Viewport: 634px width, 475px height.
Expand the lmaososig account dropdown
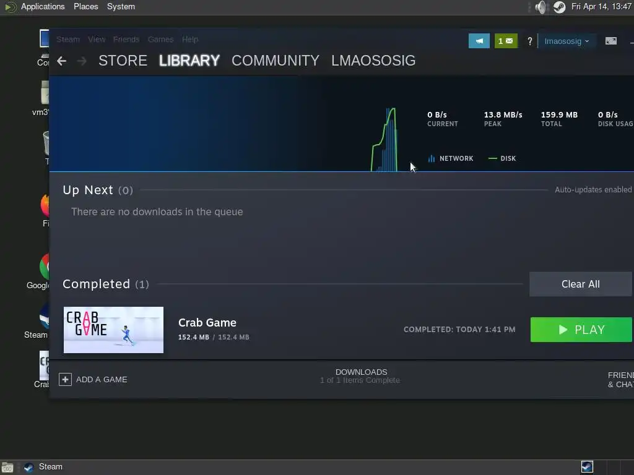click(x=567, y=41)
